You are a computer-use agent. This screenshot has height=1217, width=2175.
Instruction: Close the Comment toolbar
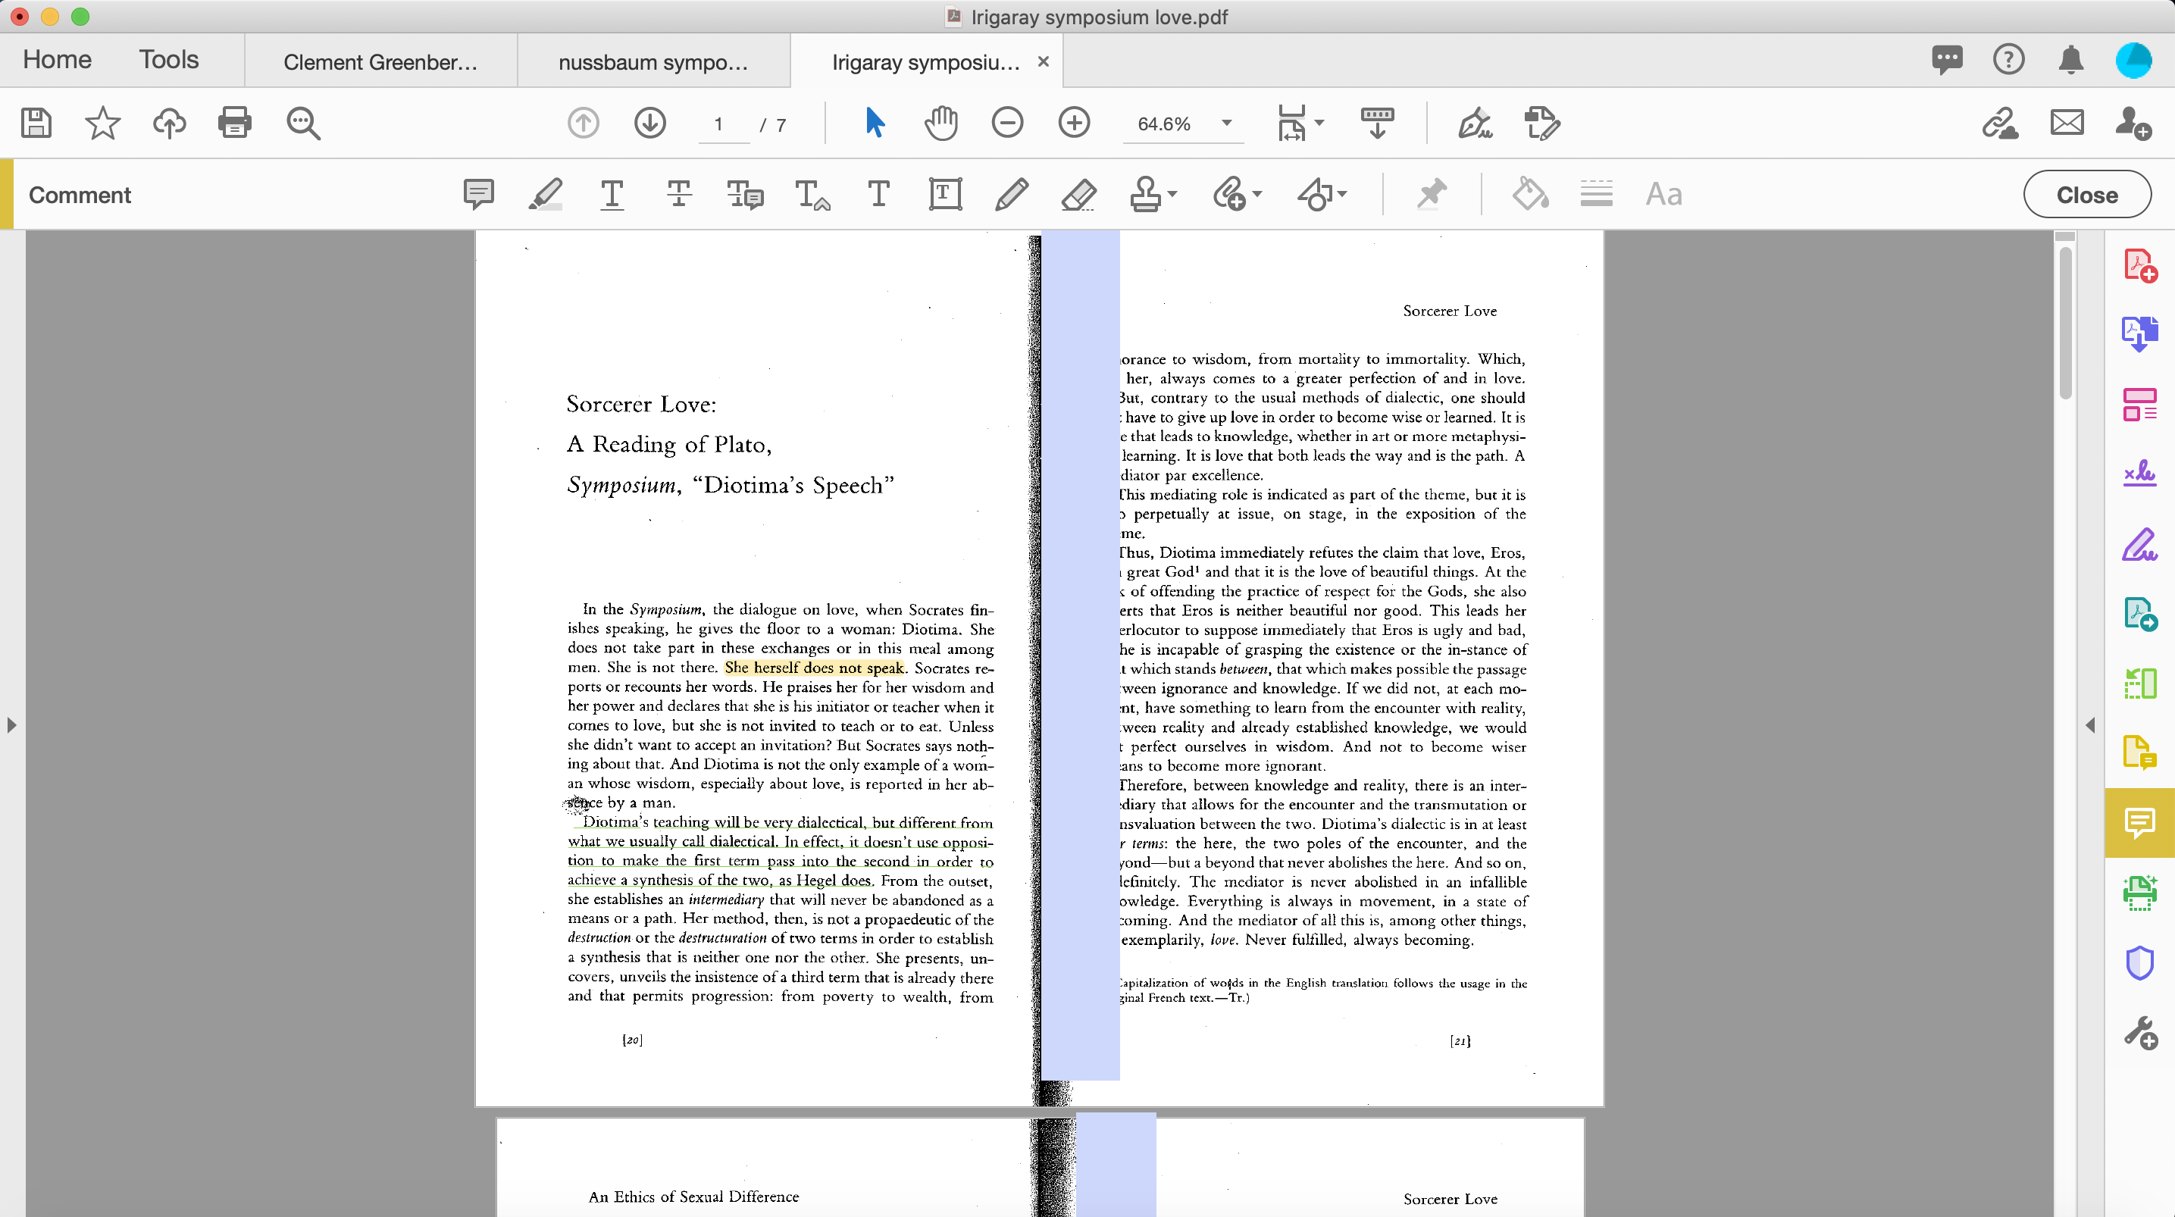point(2087,193)
